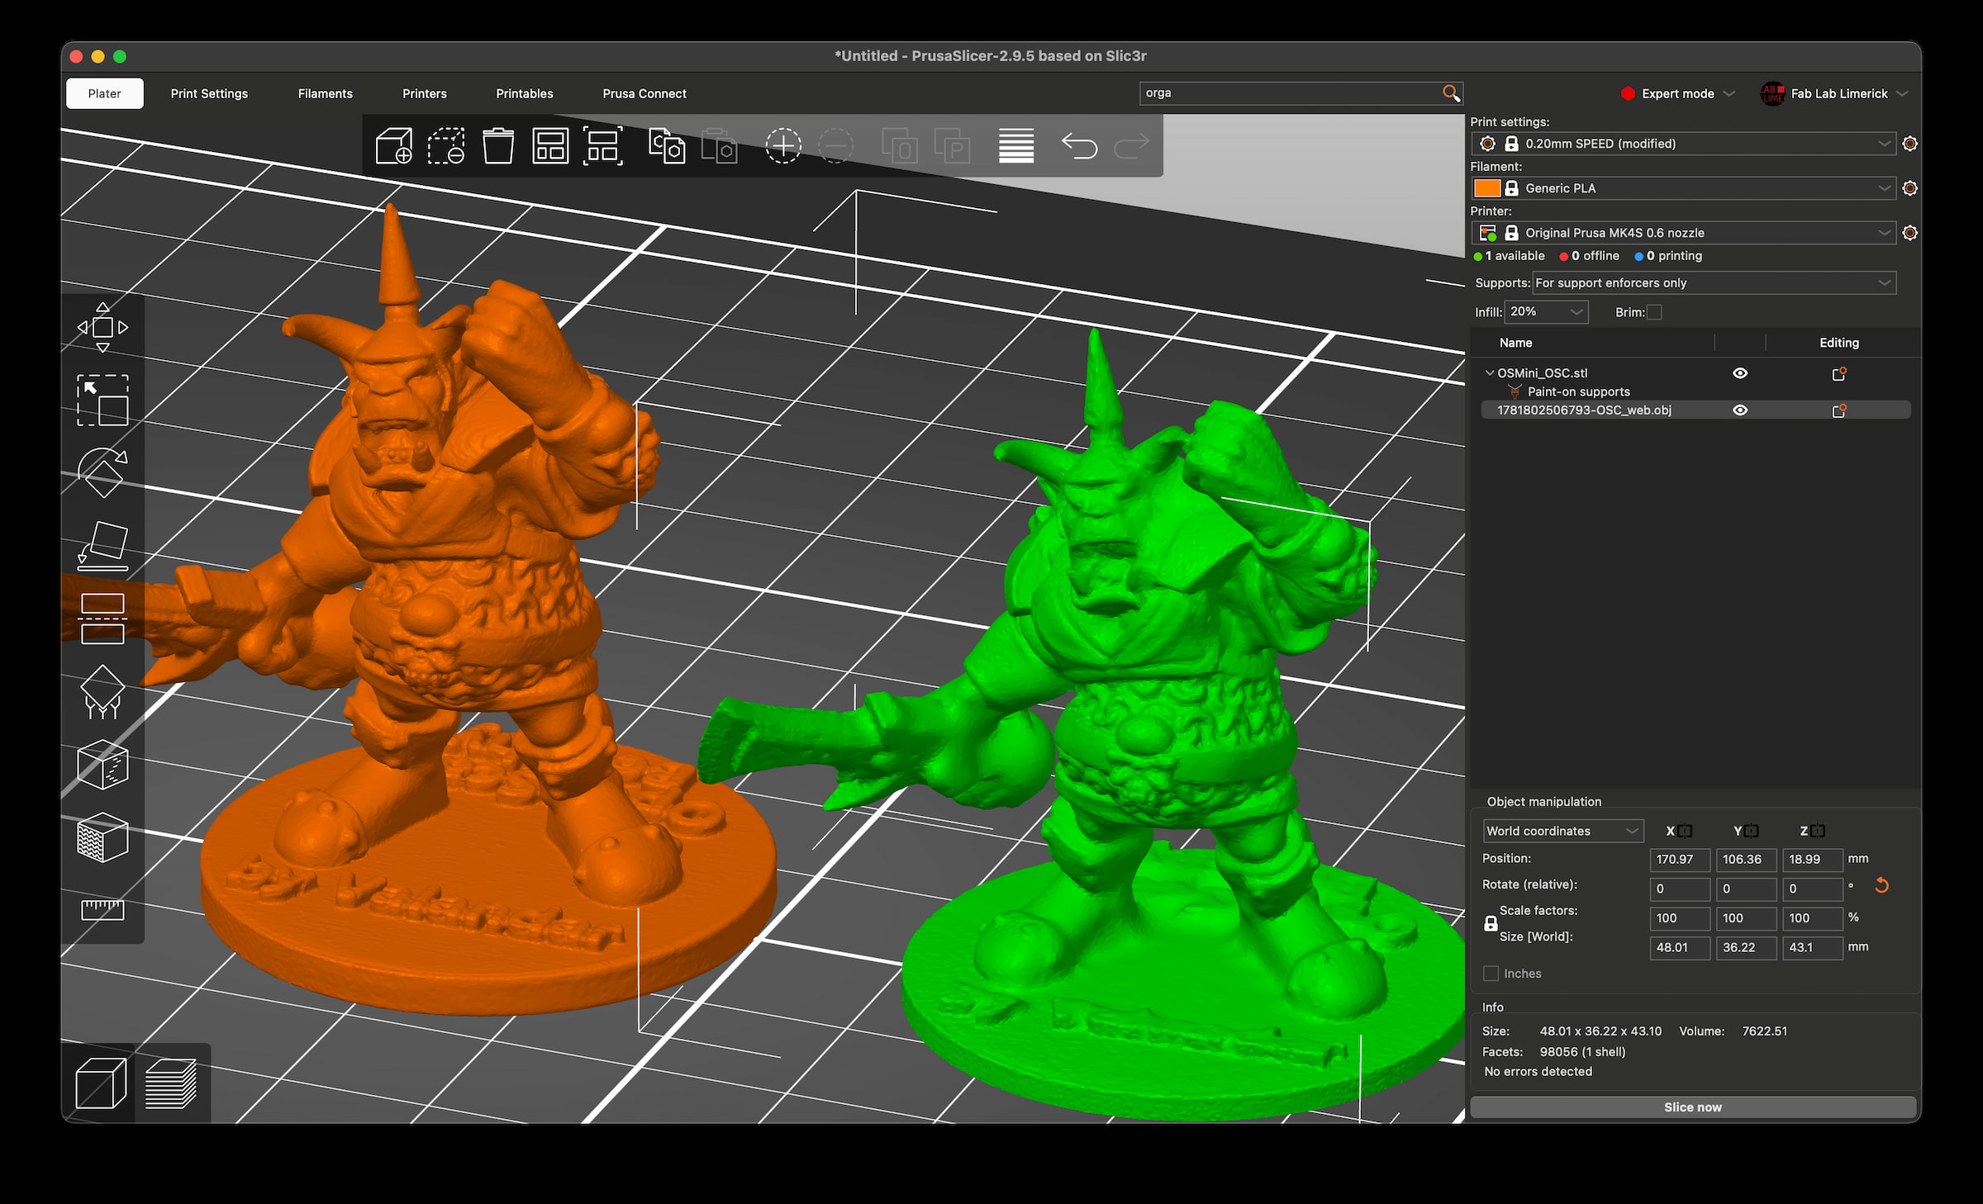This screenshot has height=1204, width=1983.
Task: Toggle Z axis mirror button
Action: (x=1818, y=831)
